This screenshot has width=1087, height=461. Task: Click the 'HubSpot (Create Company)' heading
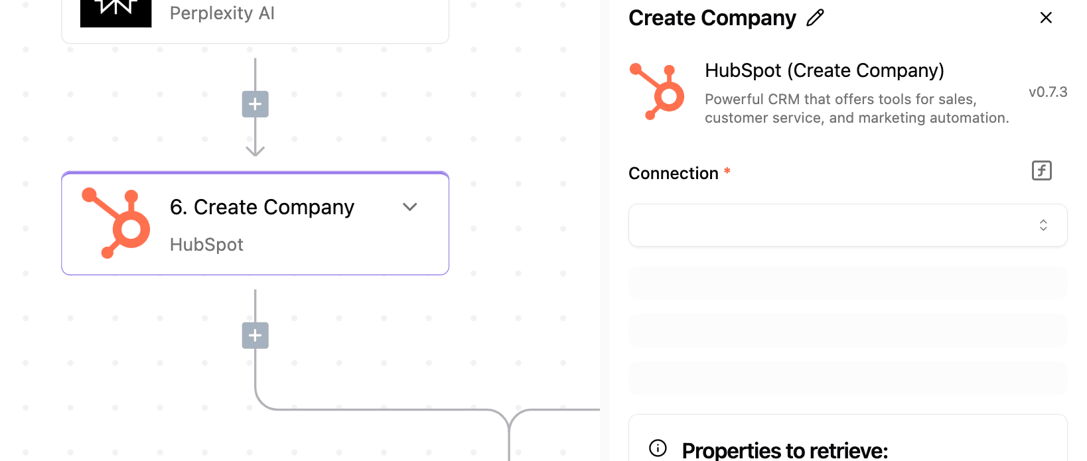[824, 70]
